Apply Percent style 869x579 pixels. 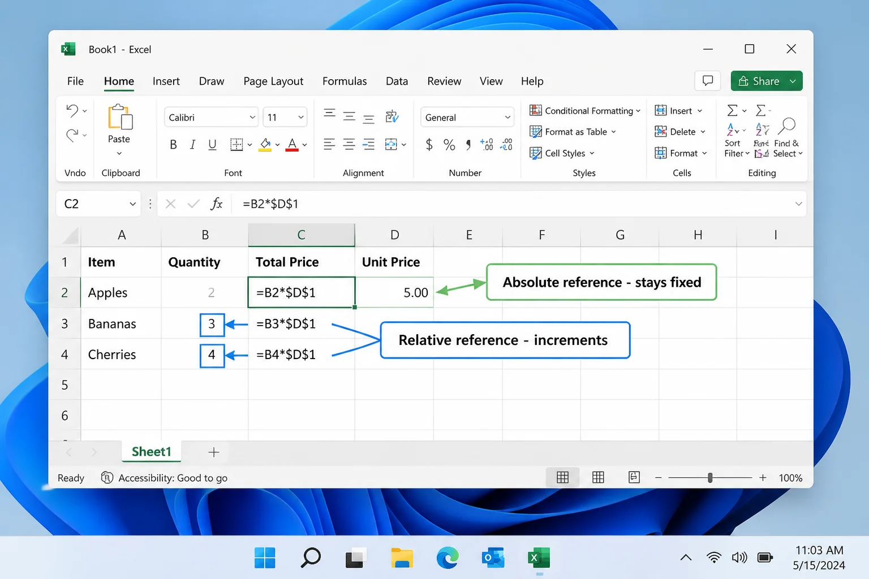click(449, 145)
